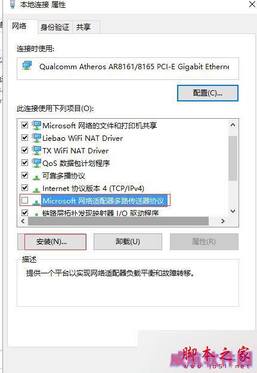
Task: Click the Liebao WiFi NAT Driver icon
Action: (36, 138)
